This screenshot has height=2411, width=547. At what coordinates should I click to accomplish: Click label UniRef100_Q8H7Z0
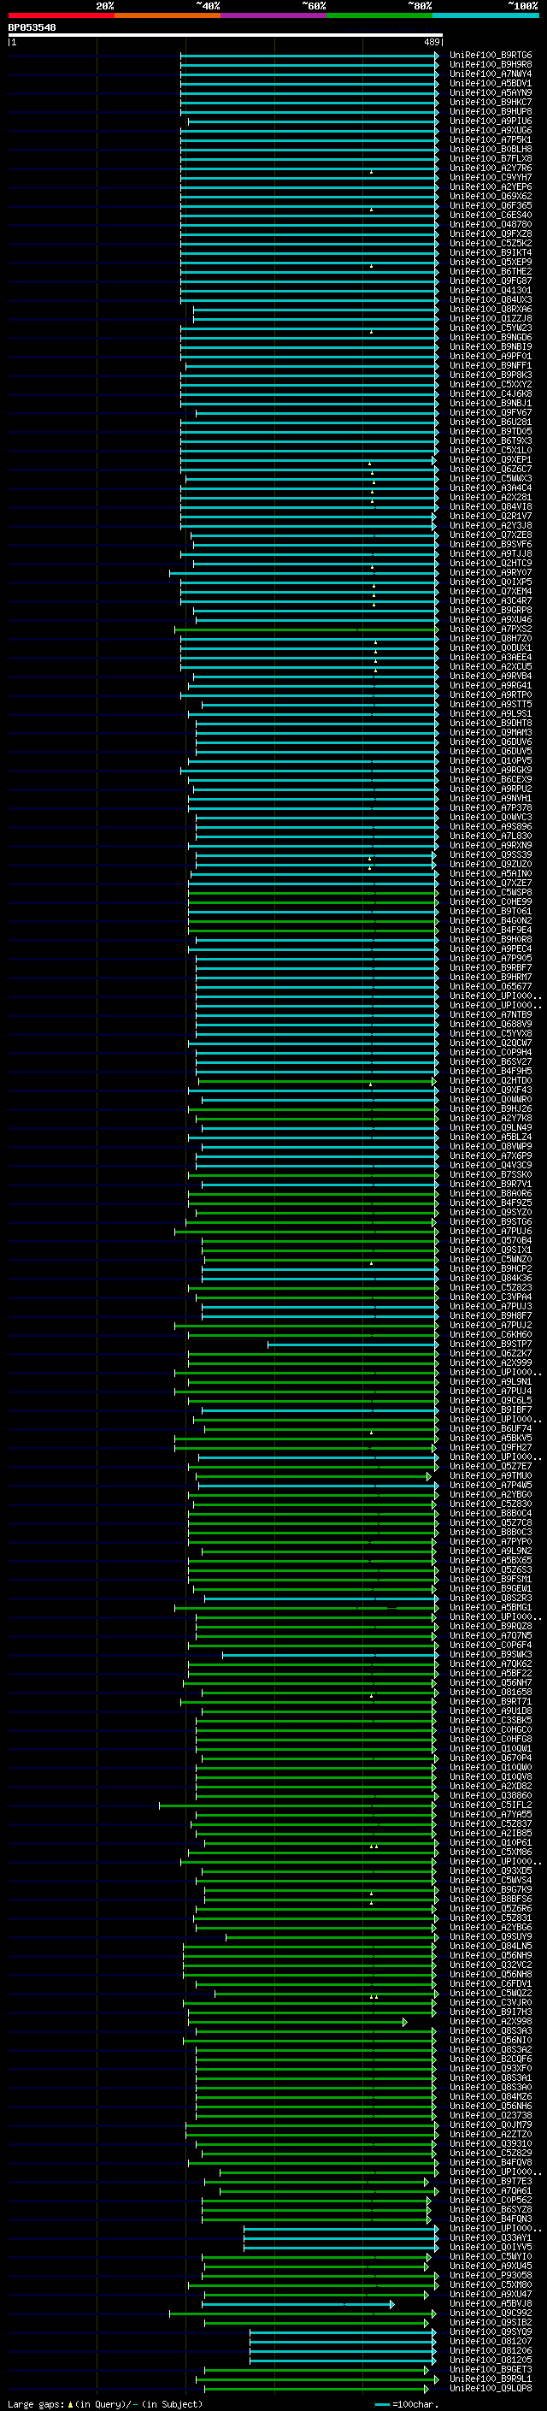pyautogui.click(x=491, y=638)
